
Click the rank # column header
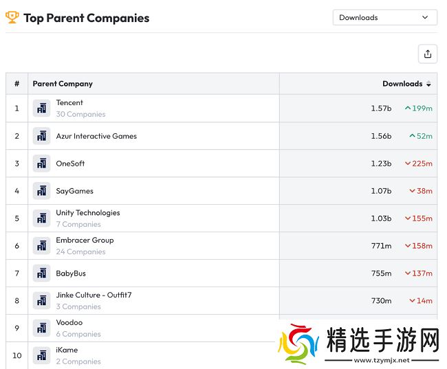tap(17, 84)
